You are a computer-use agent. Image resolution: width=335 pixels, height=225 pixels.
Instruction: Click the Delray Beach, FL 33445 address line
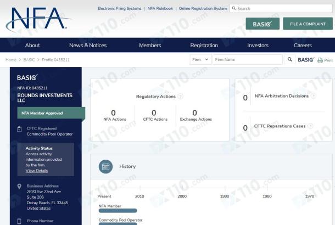(47, 203)
